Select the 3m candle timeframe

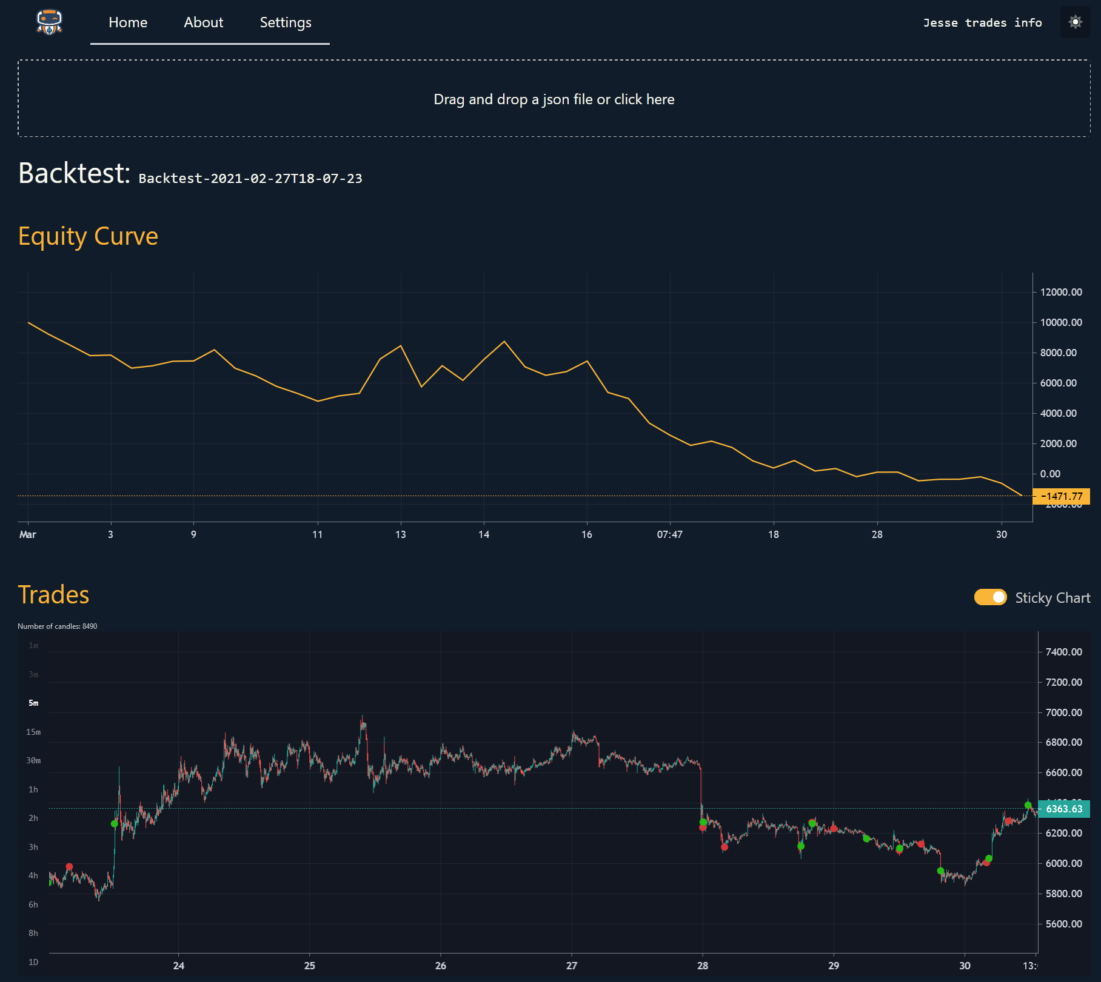[x=33, y=674]
